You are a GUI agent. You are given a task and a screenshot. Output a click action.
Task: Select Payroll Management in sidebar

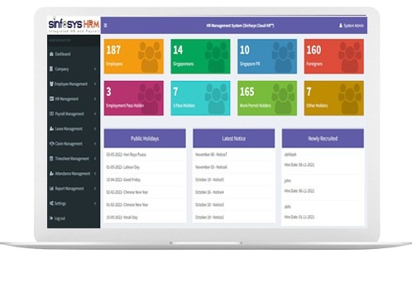click(74, 113)
